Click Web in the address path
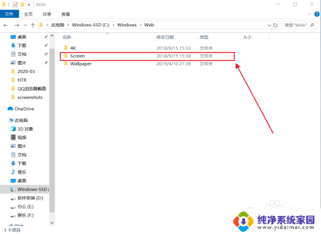 point(149,25)
